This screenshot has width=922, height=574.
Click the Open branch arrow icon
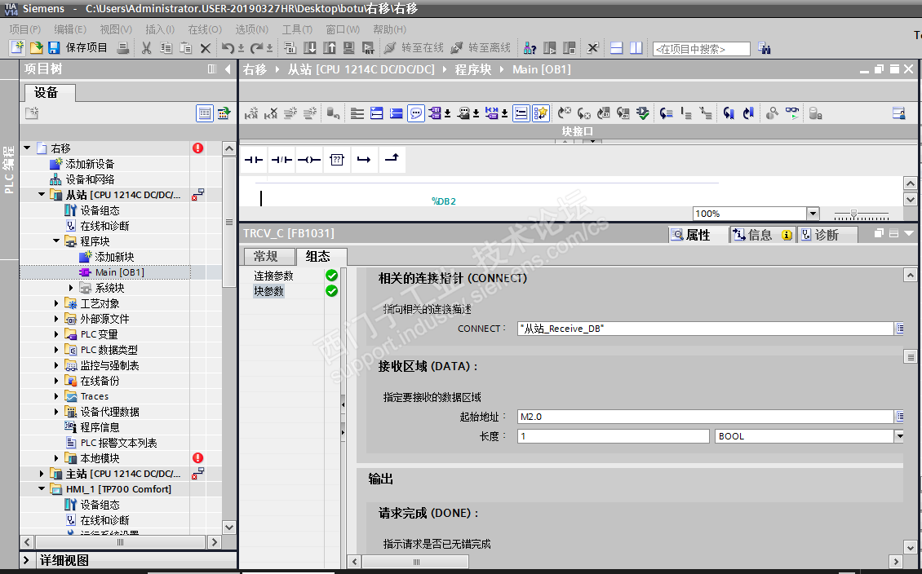364,160
